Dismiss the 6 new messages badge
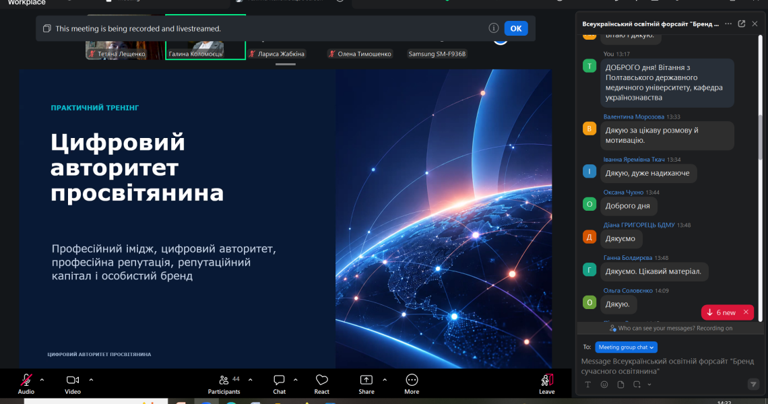This screenshot has height=404, width=768. click(746, 312)
